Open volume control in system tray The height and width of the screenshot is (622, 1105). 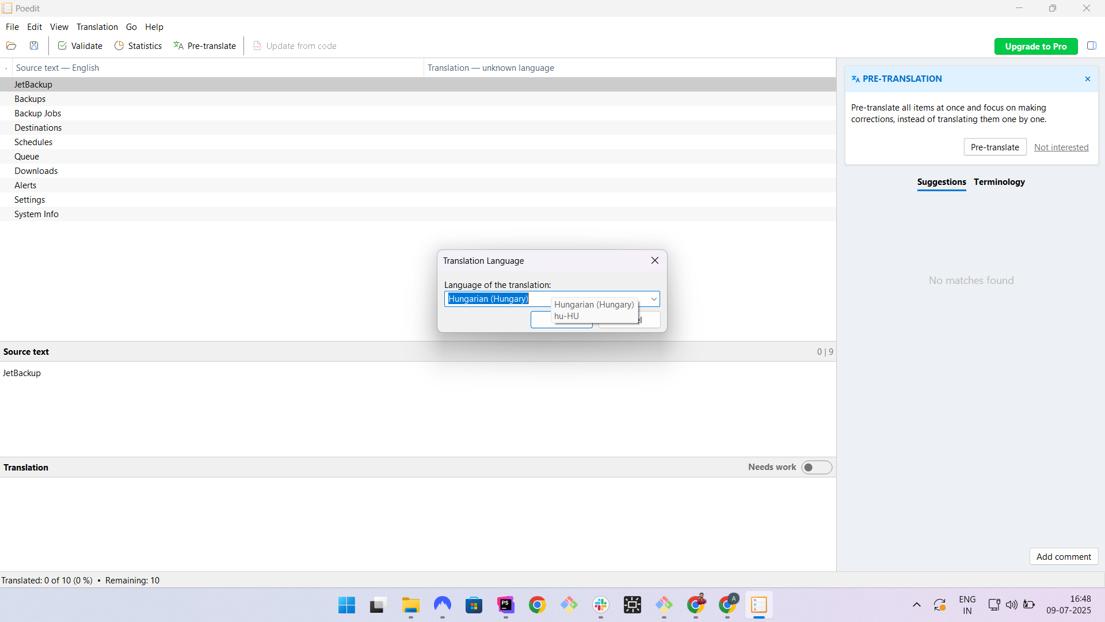[1011, 605]
